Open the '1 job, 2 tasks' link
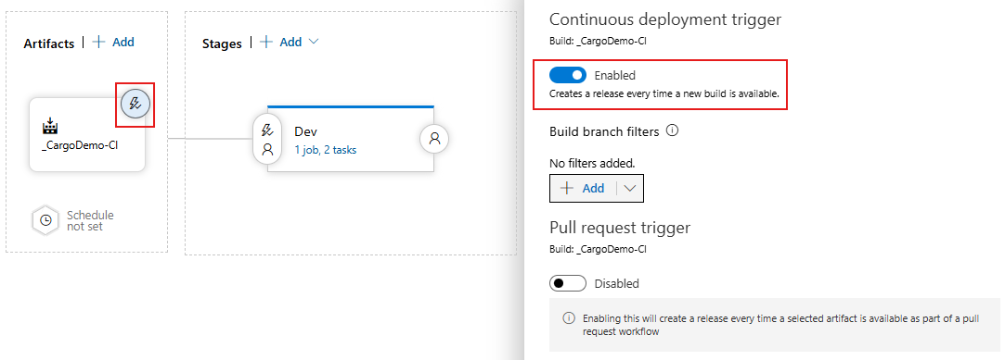The width and height of the screenshot is (1005, 360). pyautogui.click(x=326, y=150)
